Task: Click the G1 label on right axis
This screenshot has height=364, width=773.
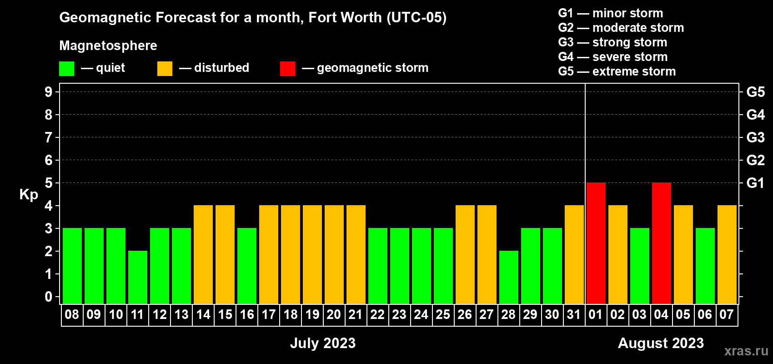Action: (756, 183)
